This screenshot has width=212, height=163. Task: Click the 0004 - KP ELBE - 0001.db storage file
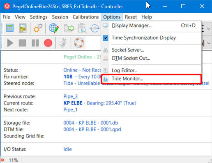91,123
